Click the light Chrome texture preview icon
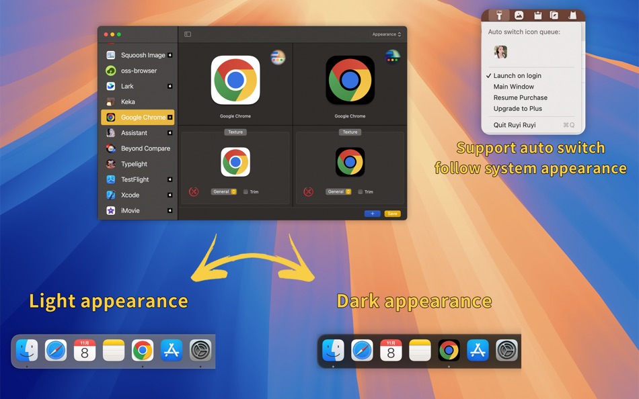This screenshot has height=399, width=639. [x=235, y=162]
